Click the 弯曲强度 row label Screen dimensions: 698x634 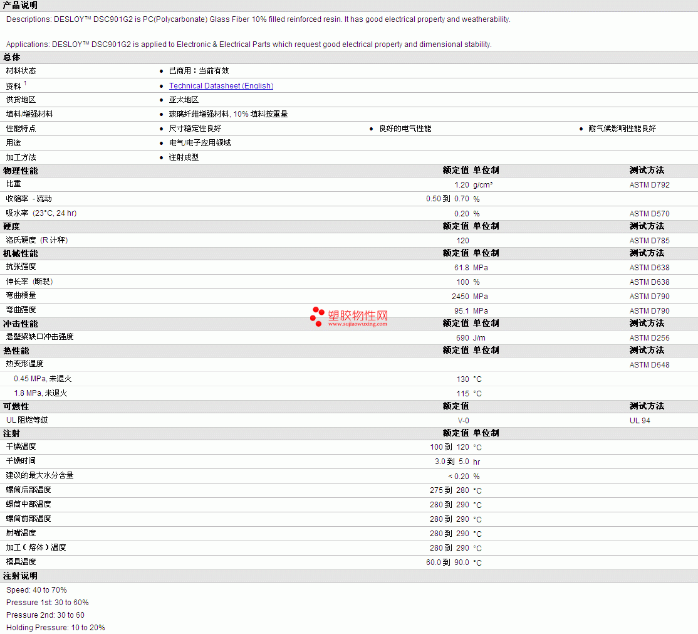coord(21,310)
